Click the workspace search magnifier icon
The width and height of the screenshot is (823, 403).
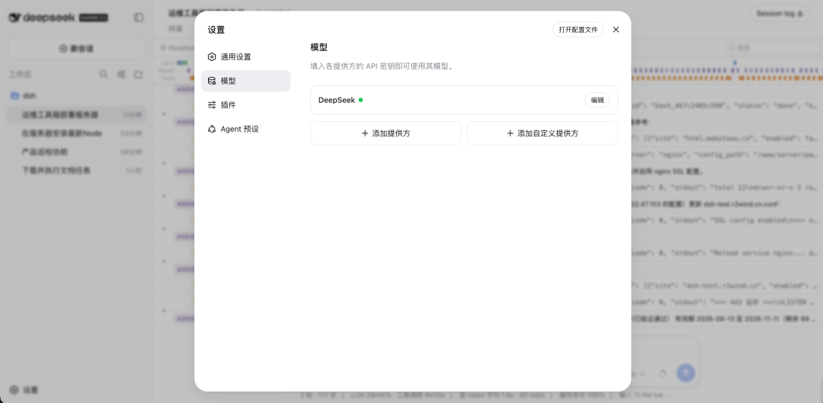pyautogui.click(x=104, y=75)
